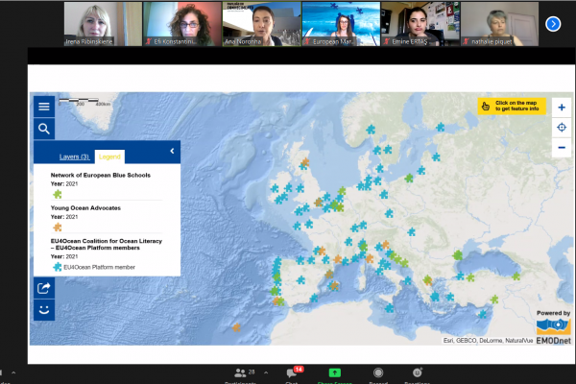576x384 pixels.
Task: Click the map share icon
Action: point(44,288)
